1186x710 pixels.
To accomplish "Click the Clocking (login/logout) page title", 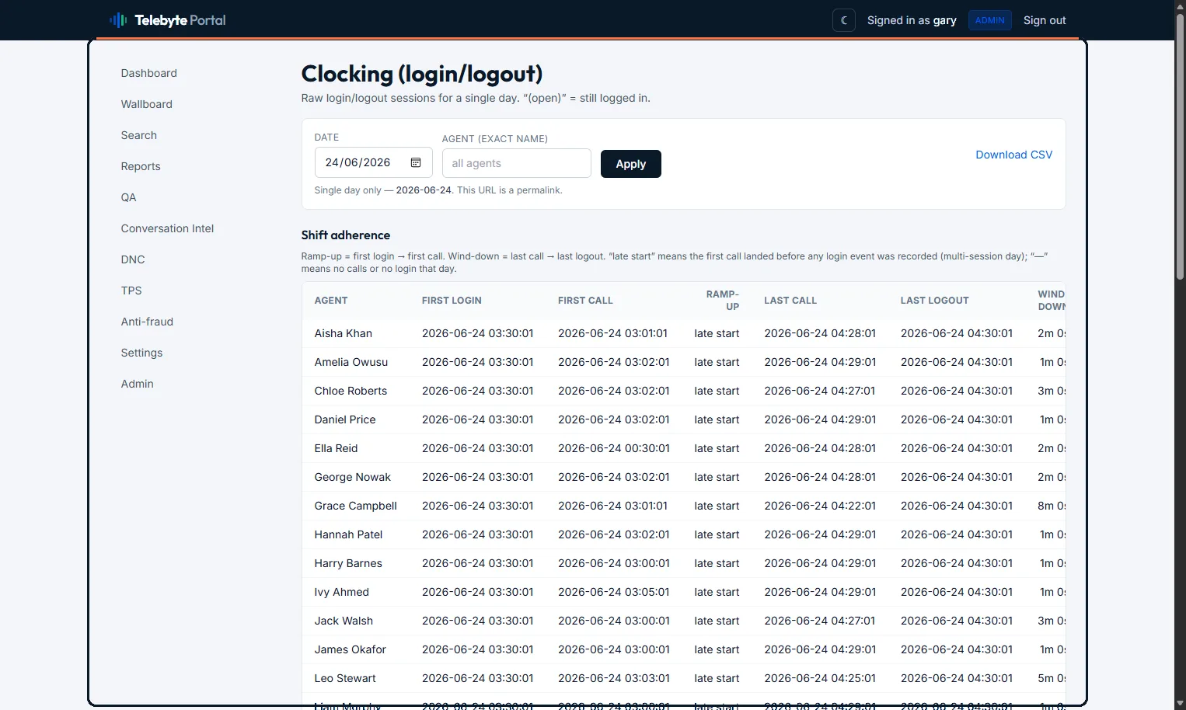I will 422,74.
